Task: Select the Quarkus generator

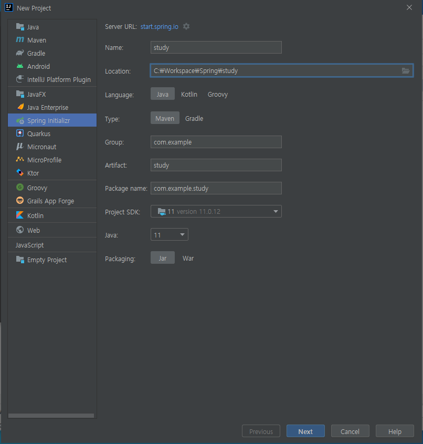Action: (x=52, y=133)
